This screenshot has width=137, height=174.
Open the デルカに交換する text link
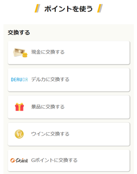pos(50,79)
